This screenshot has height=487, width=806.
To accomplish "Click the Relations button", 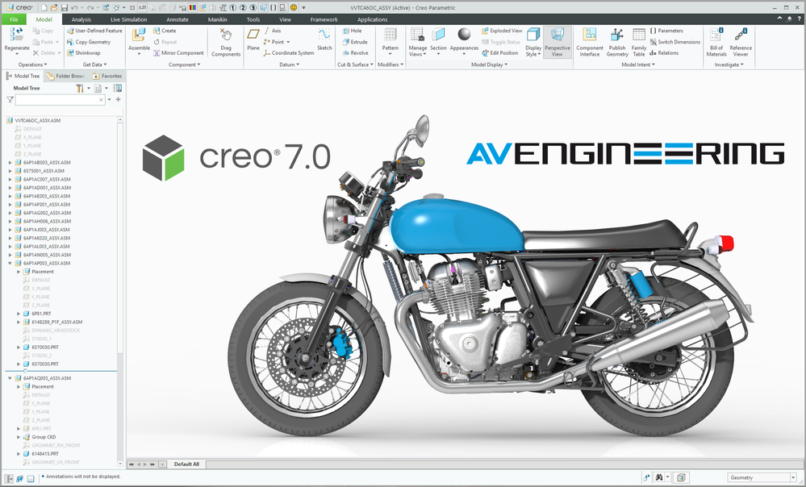I will point(664,53).
